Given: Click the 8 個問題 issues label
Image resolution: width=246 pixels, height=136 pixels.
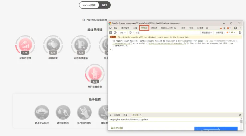Looking at the screenshot, I should (220, 33).
